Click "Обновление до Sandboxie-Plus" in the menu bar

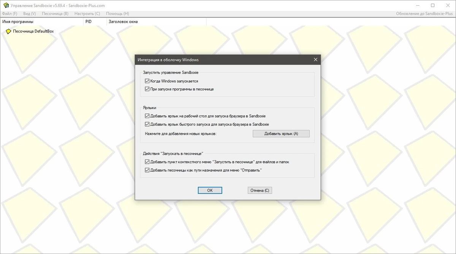click(425, 14)
